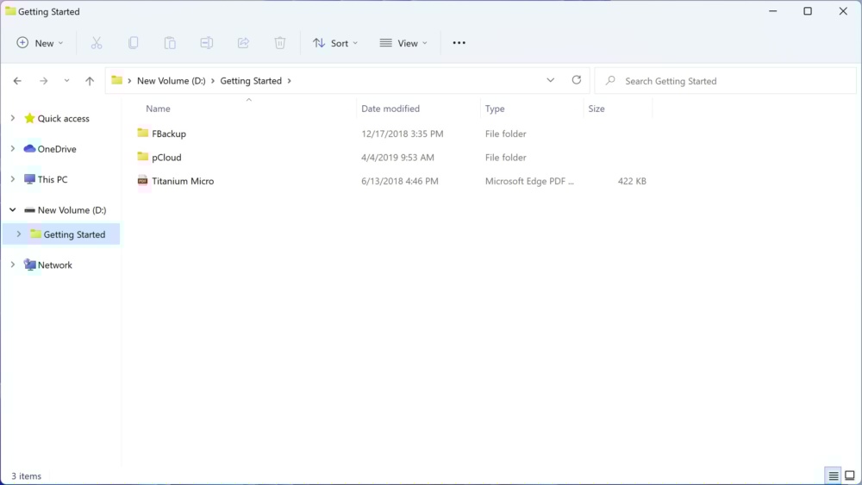This screenshot has width=862, height=485.
Task: Click the Share icon in toolbar
Action: (x=244, y=43)
